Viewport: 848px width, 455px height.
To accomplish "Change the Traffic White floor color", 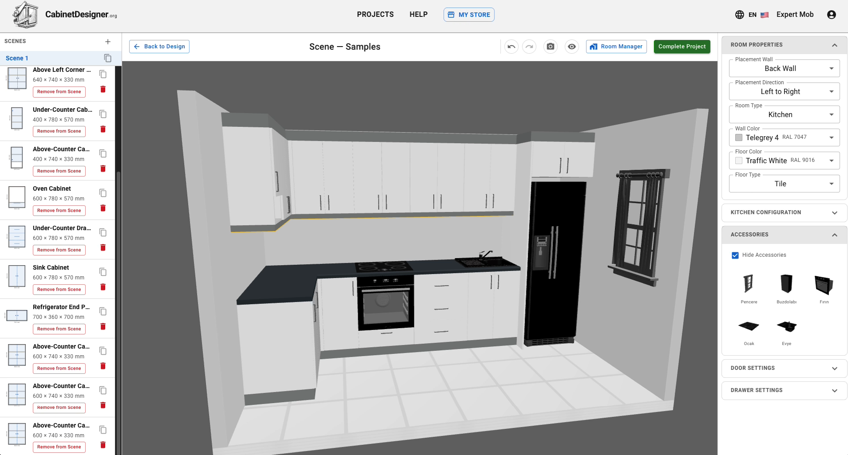I will pos(784,161).
